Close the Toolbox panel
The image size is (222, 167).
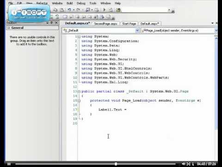pyautogui.click(x=56, y=23)
